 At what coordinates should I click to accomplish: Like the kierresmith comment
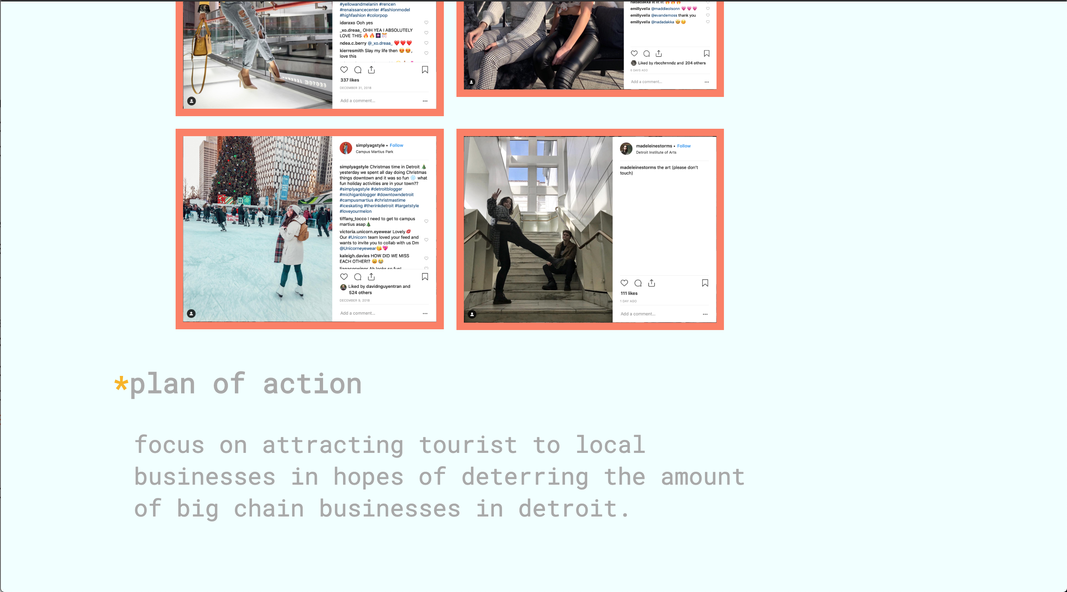426,53
